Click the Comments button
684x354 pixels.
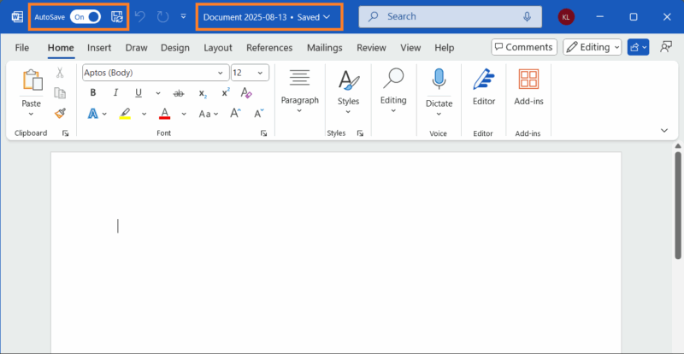click(524, 47)
